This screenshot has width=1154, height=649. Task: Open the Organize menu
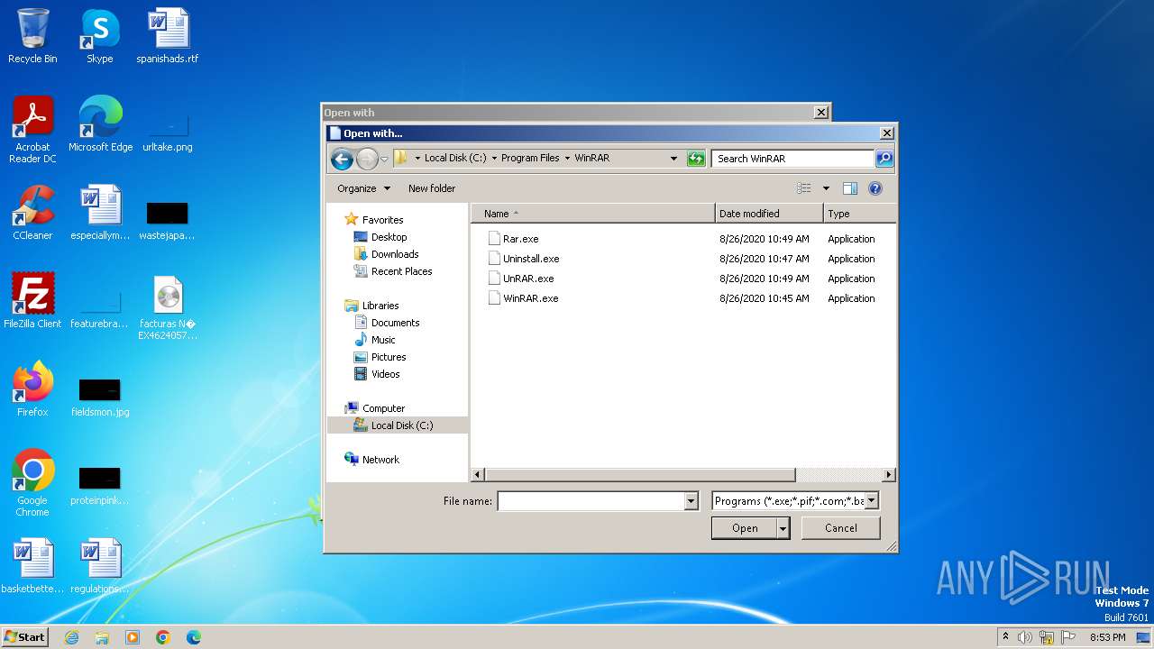pyautogui.click(x=364, y=188)
